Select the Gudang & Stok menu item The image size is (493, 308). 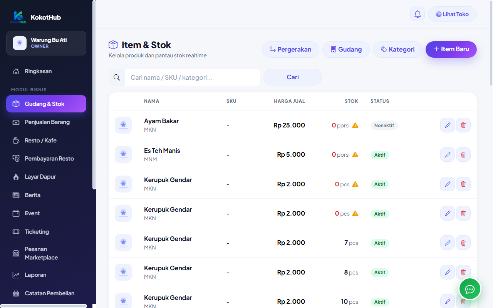(x=46, y=104)
